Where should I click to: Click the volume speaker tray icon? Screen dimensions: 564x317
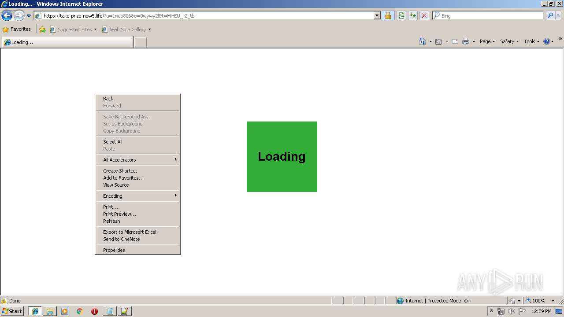click(512, 311)
